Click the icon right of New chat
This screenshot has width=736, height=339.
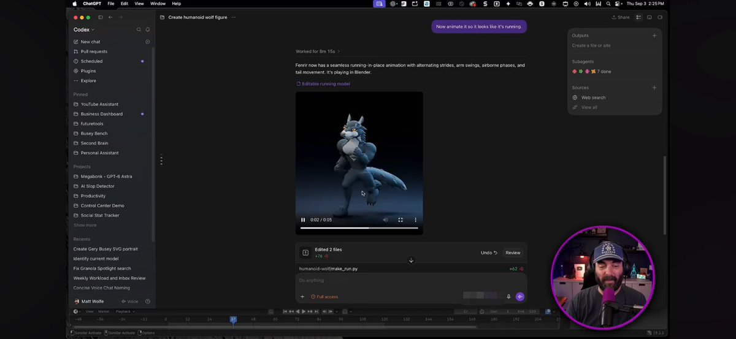147,42
